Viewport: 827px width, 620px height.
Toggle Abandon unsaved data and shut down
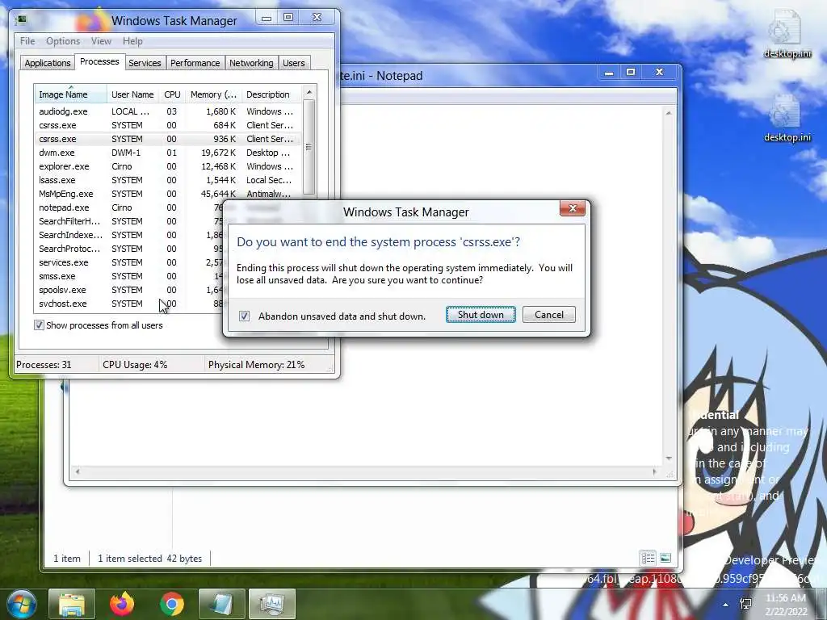tap(244, 316)
